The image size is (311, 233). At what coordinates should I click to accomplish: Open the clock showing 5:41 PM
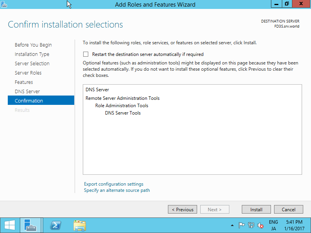(x=294, y=225)
